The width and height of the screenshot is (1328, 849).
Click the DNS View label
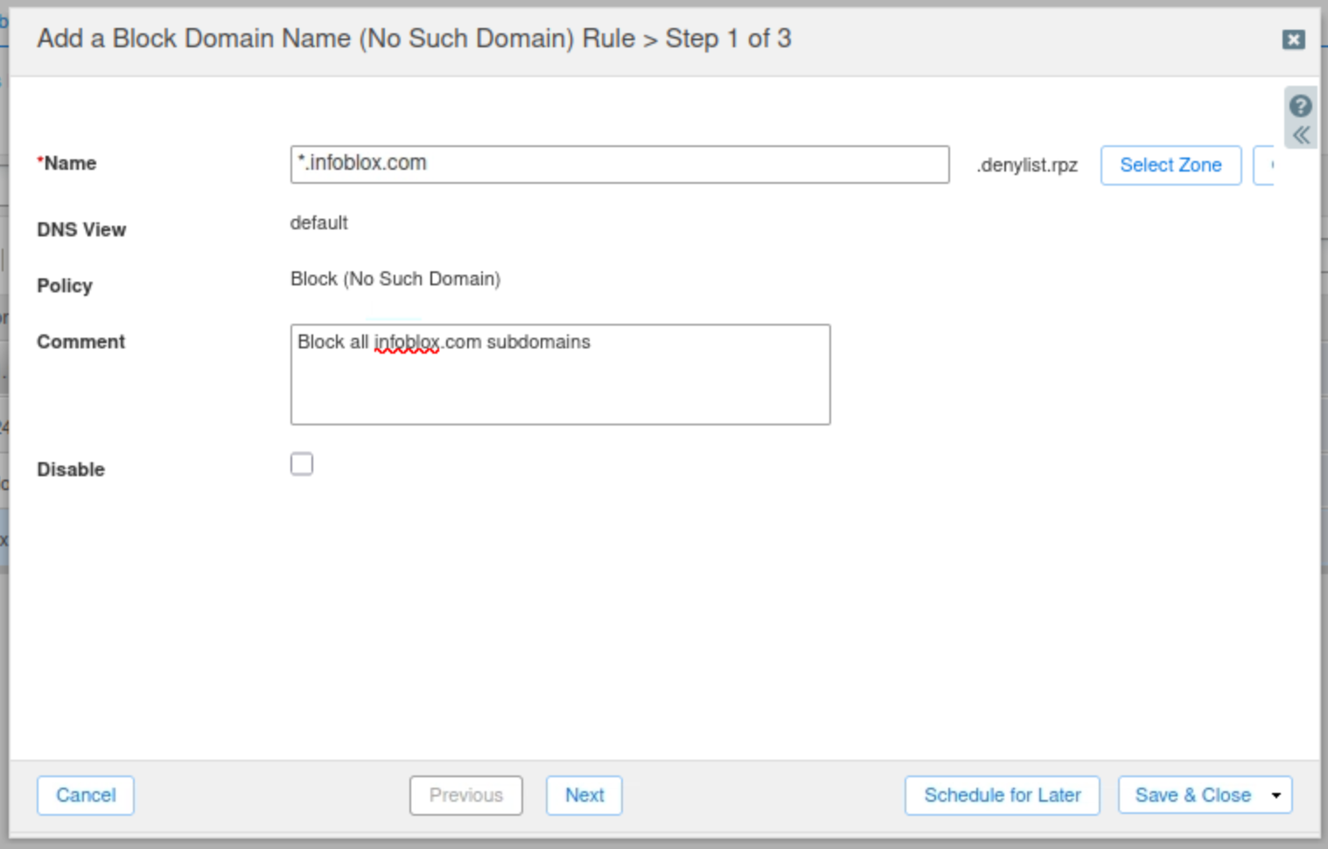click(x=81, y=230)
